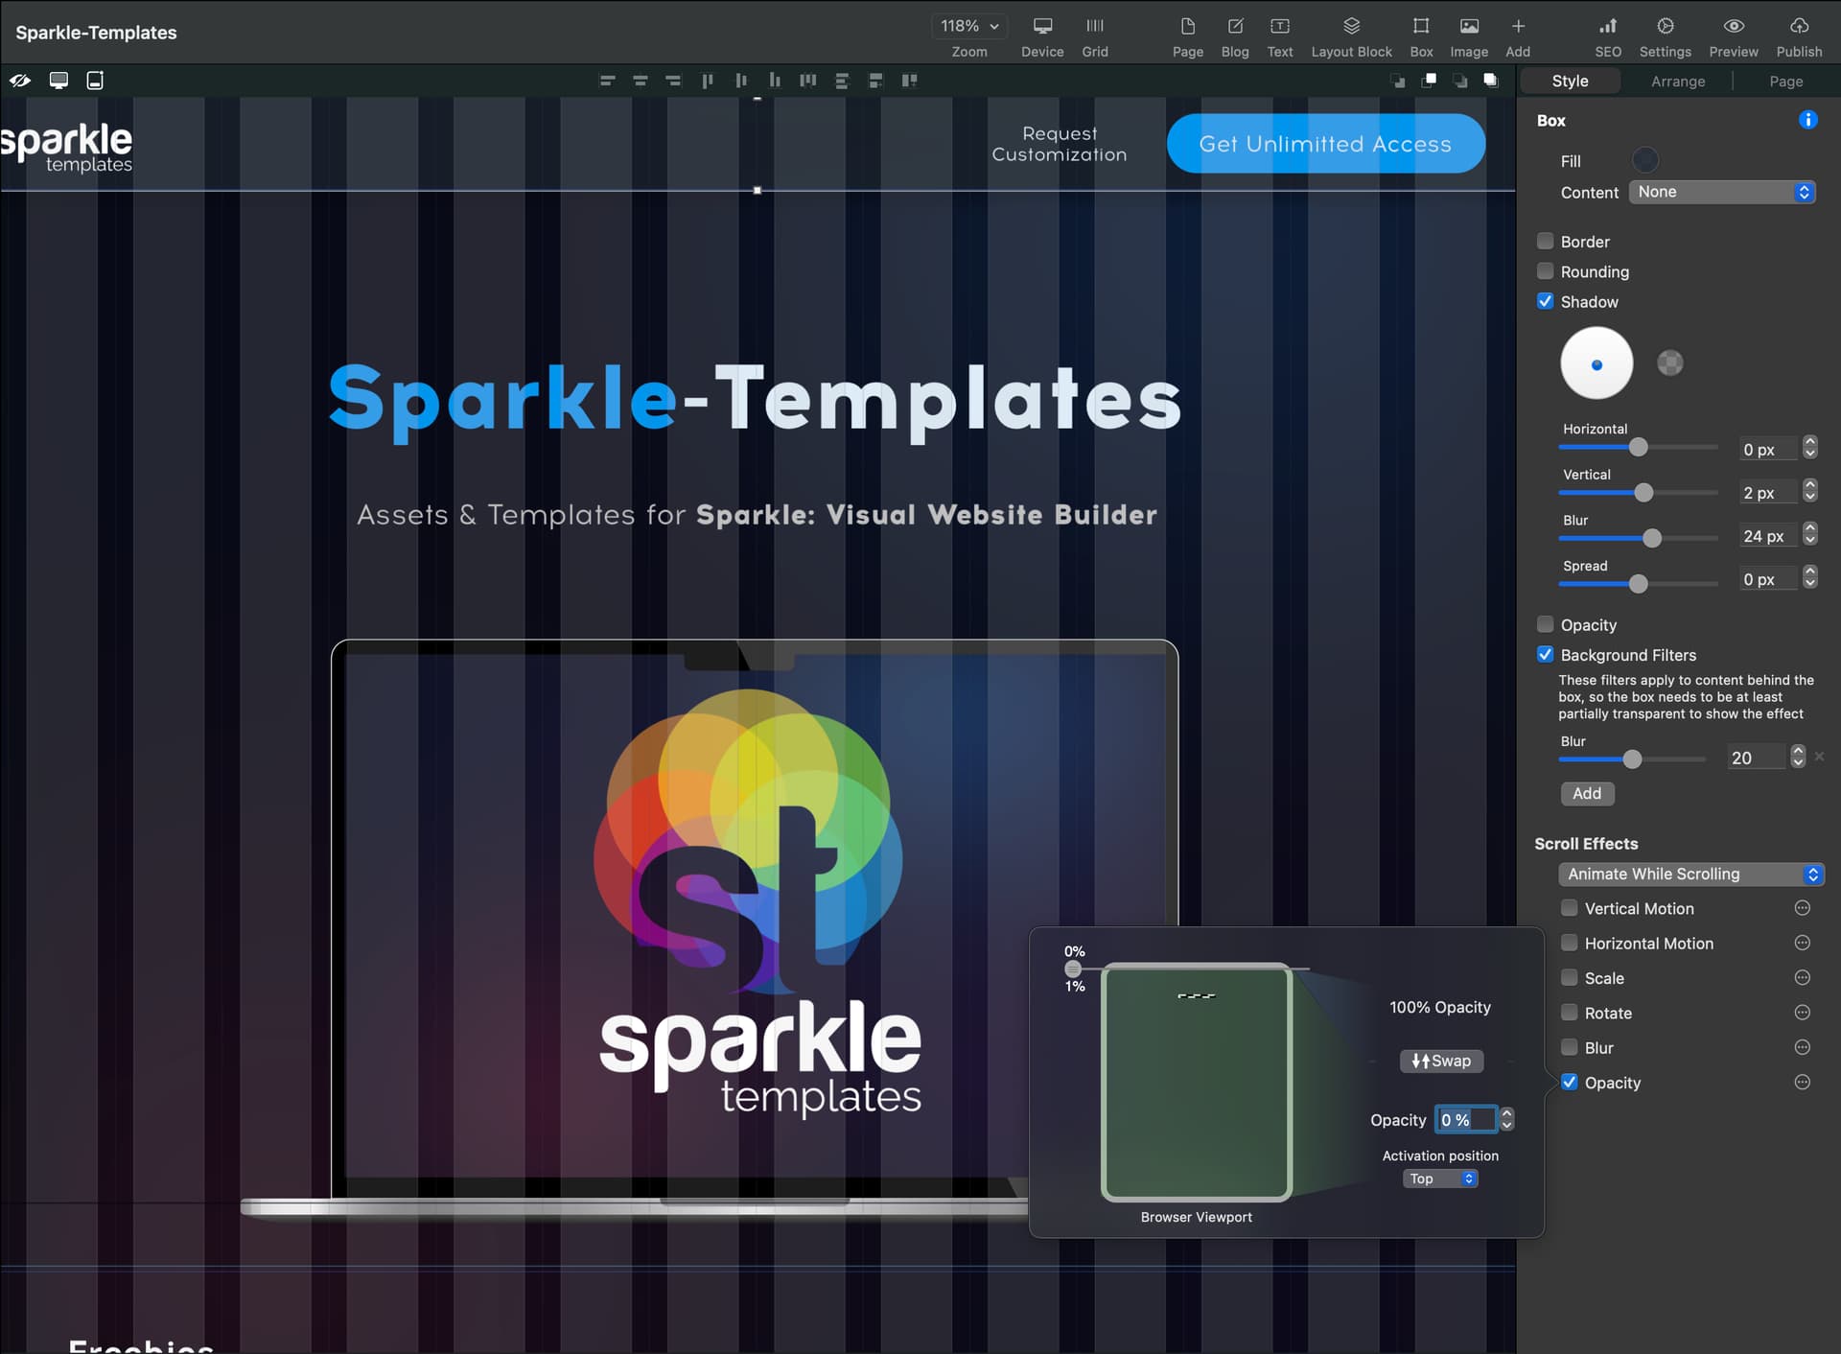The width and height of the screenshot is (1841, 1354).
Task: Click the popup Opacity percent input field
Action: 1466,1119
